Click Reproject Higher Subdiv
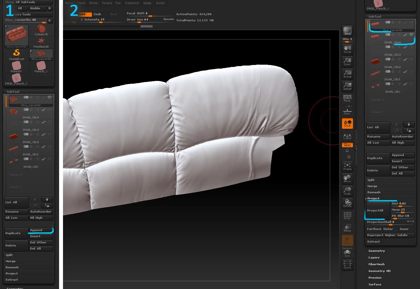420x289 pixels. pos(391,235)
